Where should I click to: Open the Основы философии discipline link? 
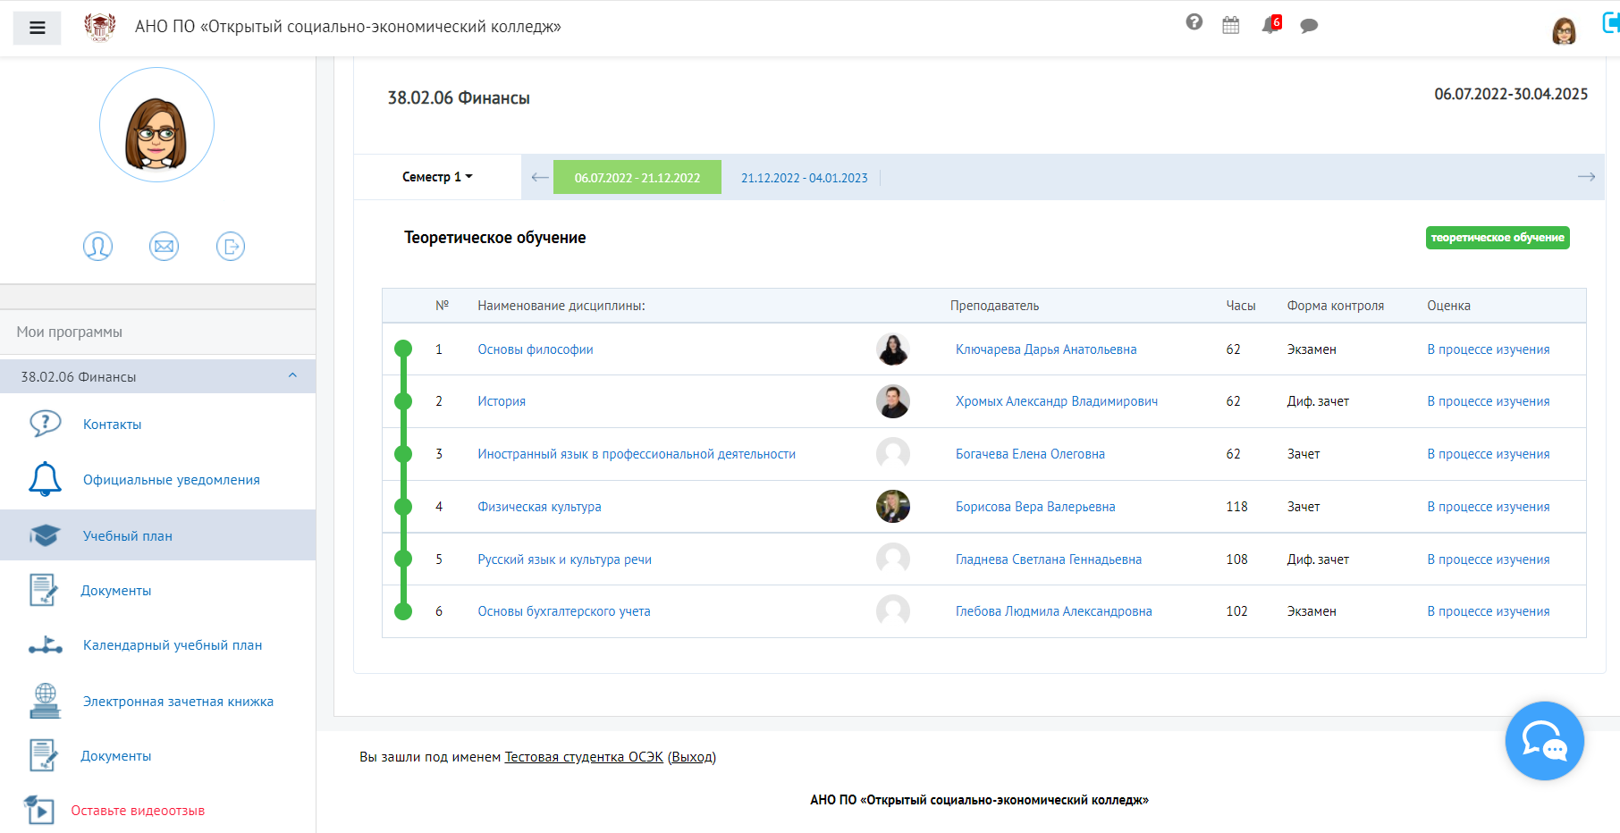[x=535, y=349]
